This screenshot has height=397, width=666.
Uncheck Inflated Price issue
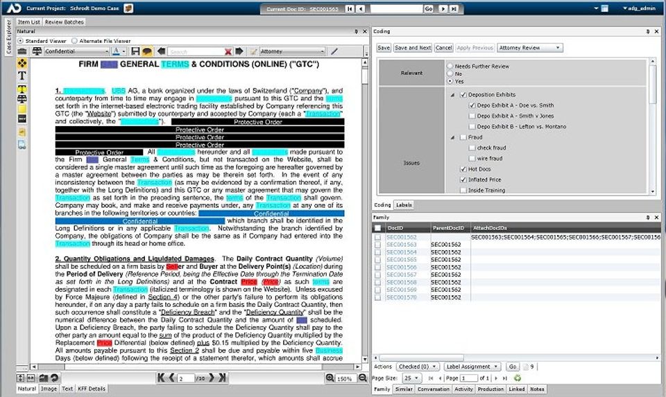pyautogui.click(x=463, y=179)
